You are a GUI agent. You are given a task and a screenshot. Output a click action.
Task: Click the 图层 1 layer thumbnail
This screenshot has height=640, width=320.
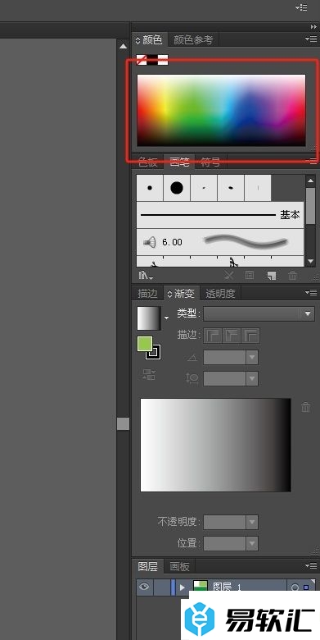201,587
